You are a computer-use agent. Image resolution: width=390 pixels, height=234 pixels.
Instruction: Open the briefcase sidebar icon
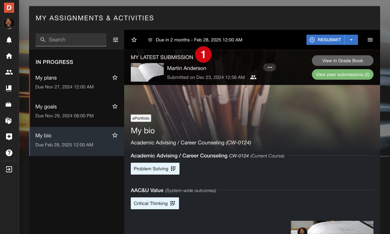click(x=9, y=104)
